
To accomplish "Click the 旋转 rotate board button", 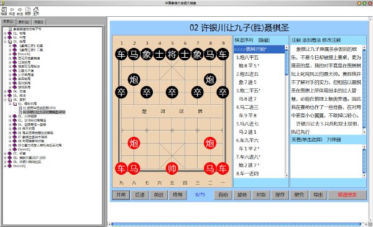I will point(242,195).
